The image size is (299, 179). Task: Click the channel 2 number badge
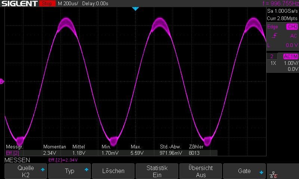coord(272,56)
